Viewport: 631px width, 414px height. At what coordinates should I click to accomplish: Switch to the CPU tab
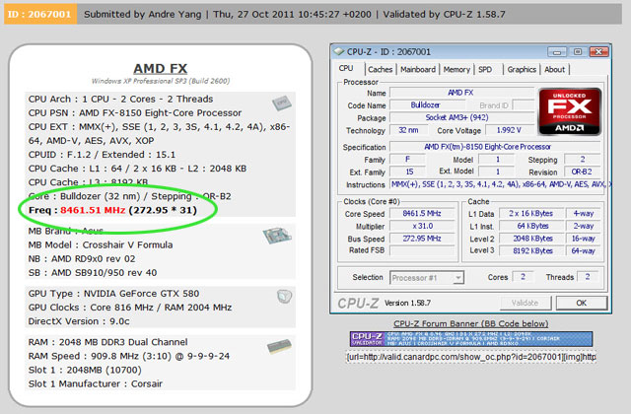pyautogui.click(x=346, y=68)
